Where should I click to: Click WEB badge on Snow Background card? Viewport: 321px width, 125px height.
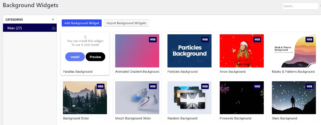(257, 39)
